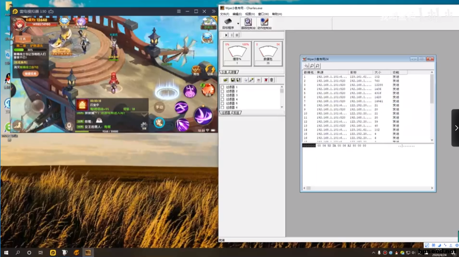
Task: Click the 手动 manual mode button
Action: pyautogui.click(x=159, y=106)
